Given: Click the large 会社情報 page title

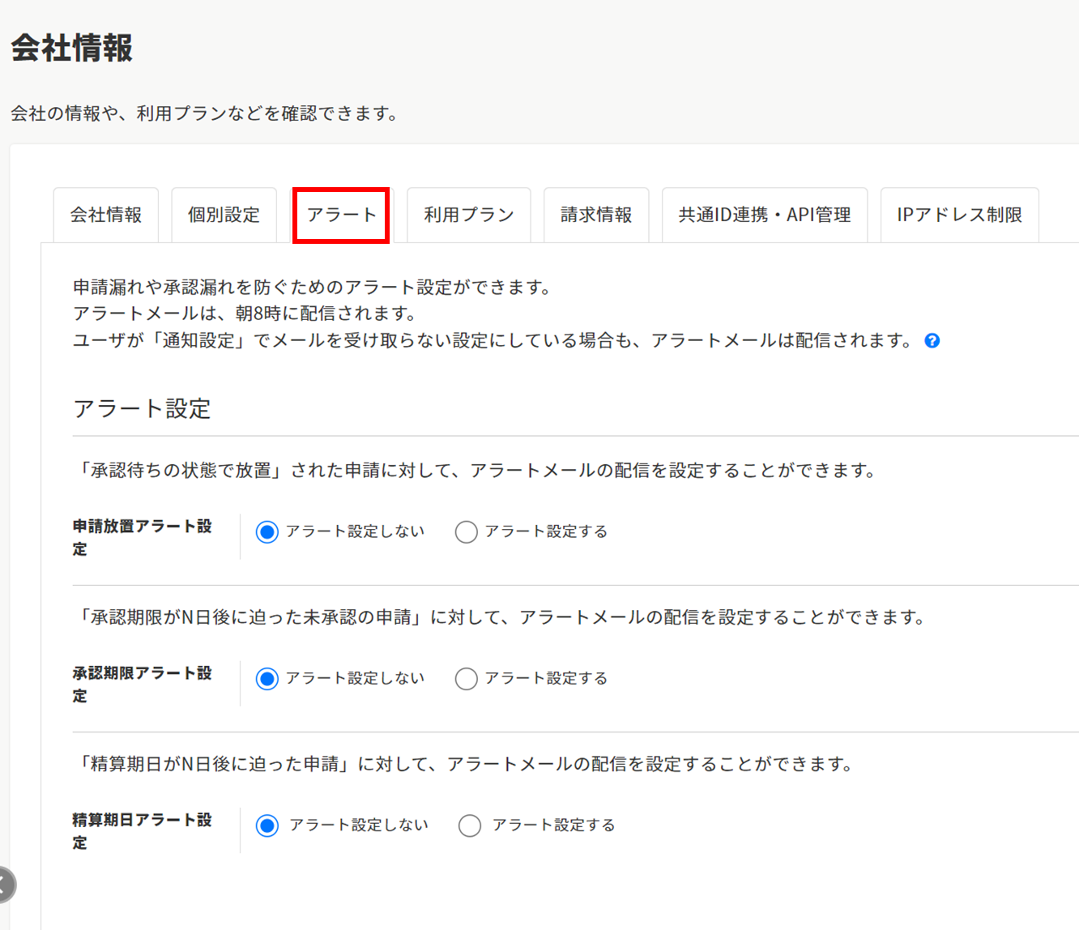Looking at the screenshot, I should pos(72,48).
